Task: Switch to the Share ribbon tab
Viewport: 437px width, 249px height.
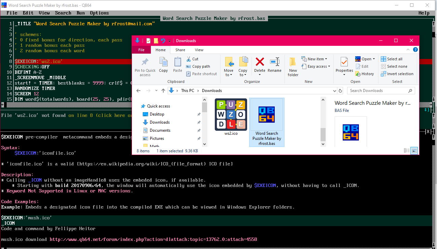Action: click(x=180, y=50)
